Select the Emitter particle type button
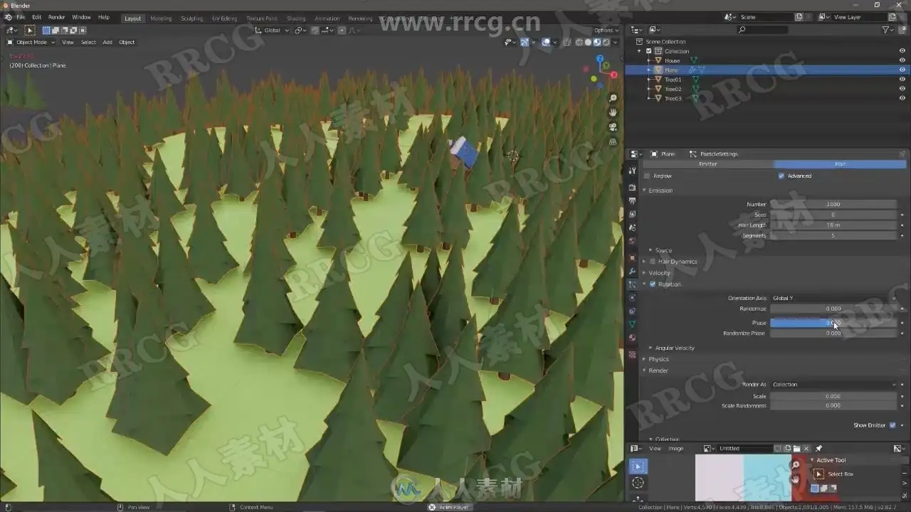Image resolution: width=911 pixels, height=512 pixels. pos(707,164)
